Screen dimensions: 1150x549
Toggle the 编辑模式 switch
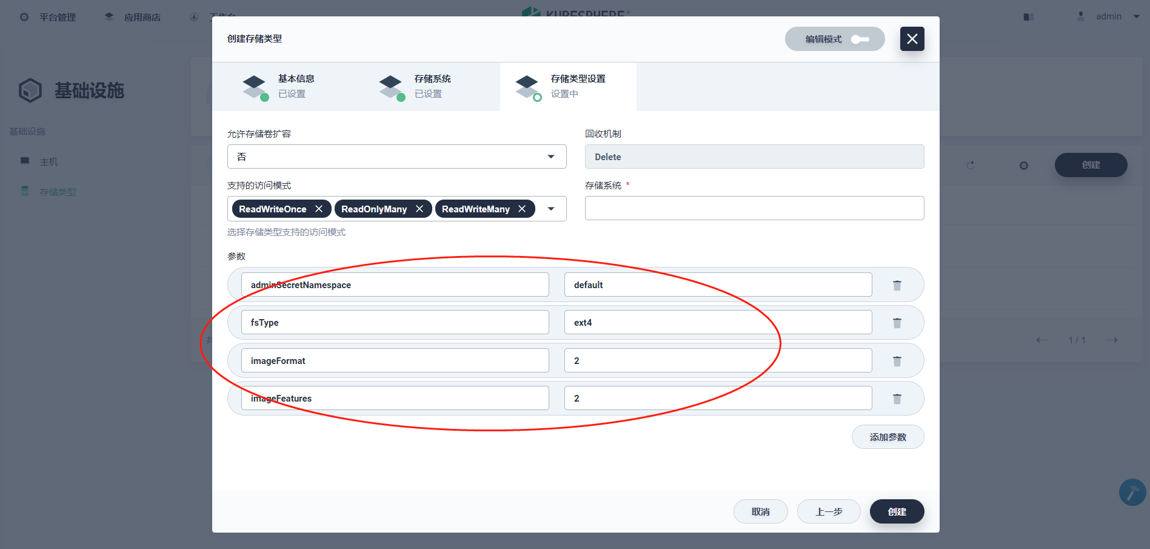click(860, 39)
